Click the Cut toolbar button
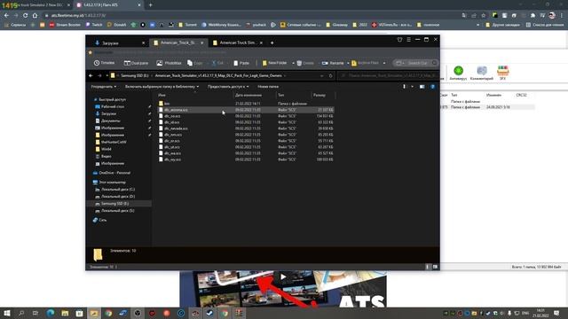568x319 pixels. click(217, 63)
